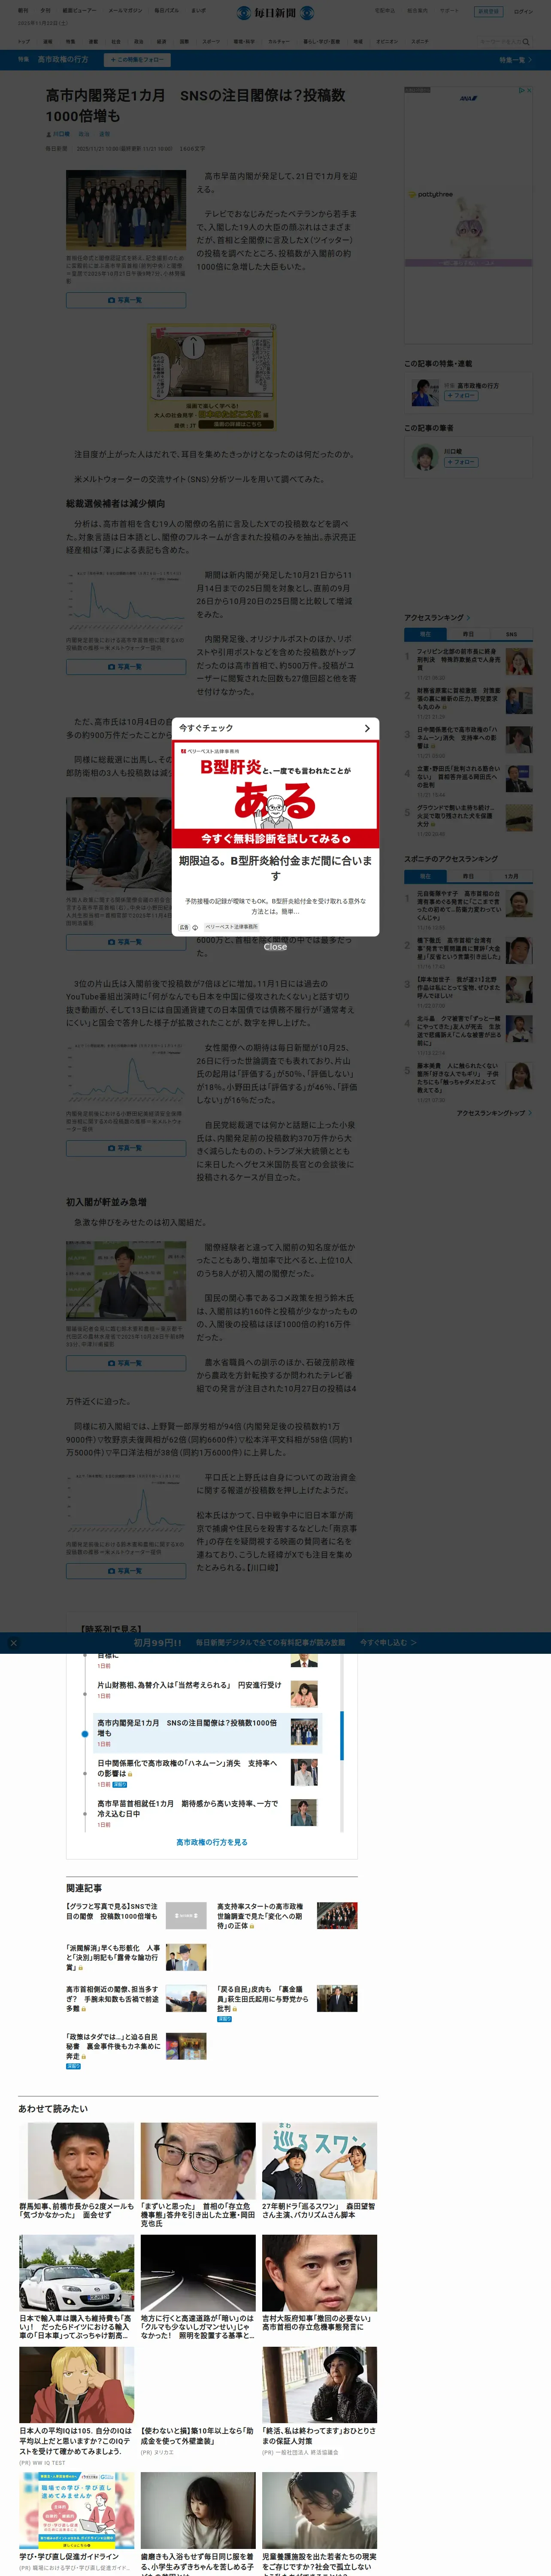Select 昨日 tab in アクセスランキング

pos(468,634)
